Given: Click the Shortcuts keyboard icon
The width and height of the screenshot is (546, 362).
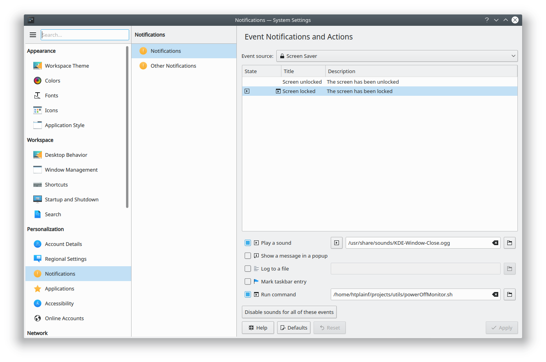Looking at the screenshot, I should (x=38, y=185).
